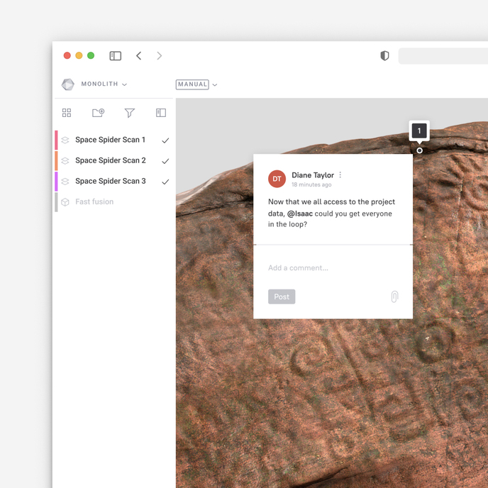Click annotation marker number 1
Screen dimensions: 488x488
(x=419, y=131)
